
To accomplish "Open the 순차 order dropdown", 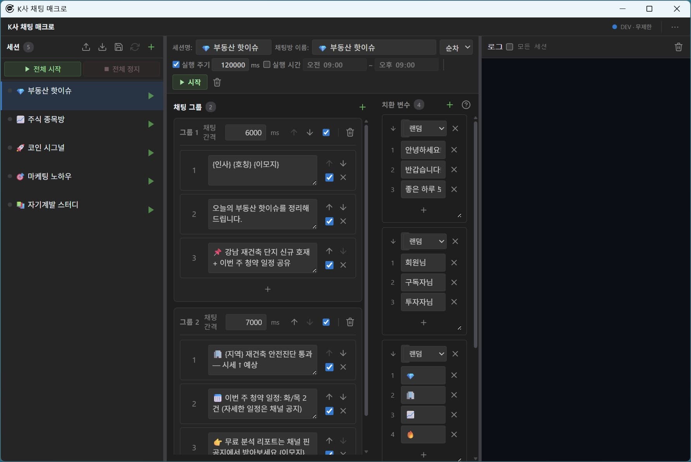I will point(456,47).
